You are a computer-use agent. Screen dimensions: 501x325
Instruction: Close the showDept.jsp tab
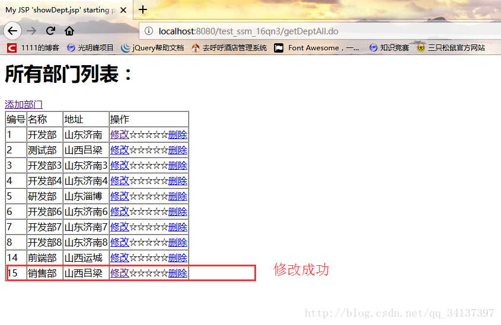click(123, 10)
